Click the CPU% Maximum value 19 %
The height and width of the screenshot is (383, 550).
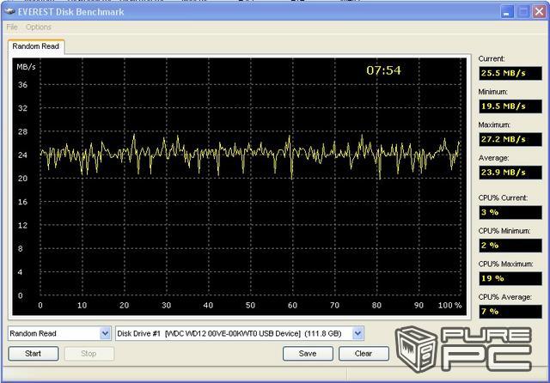pos(510,278)
